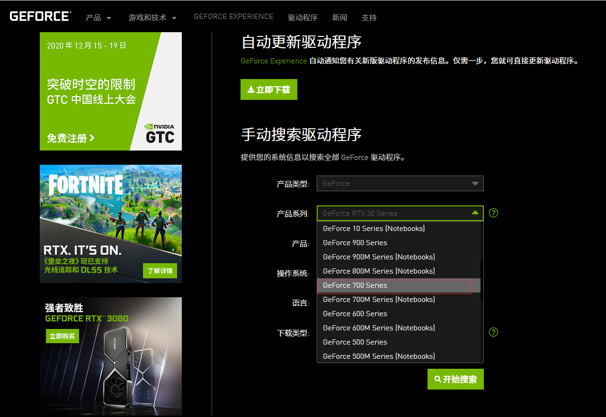Open the 新闻 navigation item
Image resolution: width=606 pixels, height=417 pixels.
[339, 18]
